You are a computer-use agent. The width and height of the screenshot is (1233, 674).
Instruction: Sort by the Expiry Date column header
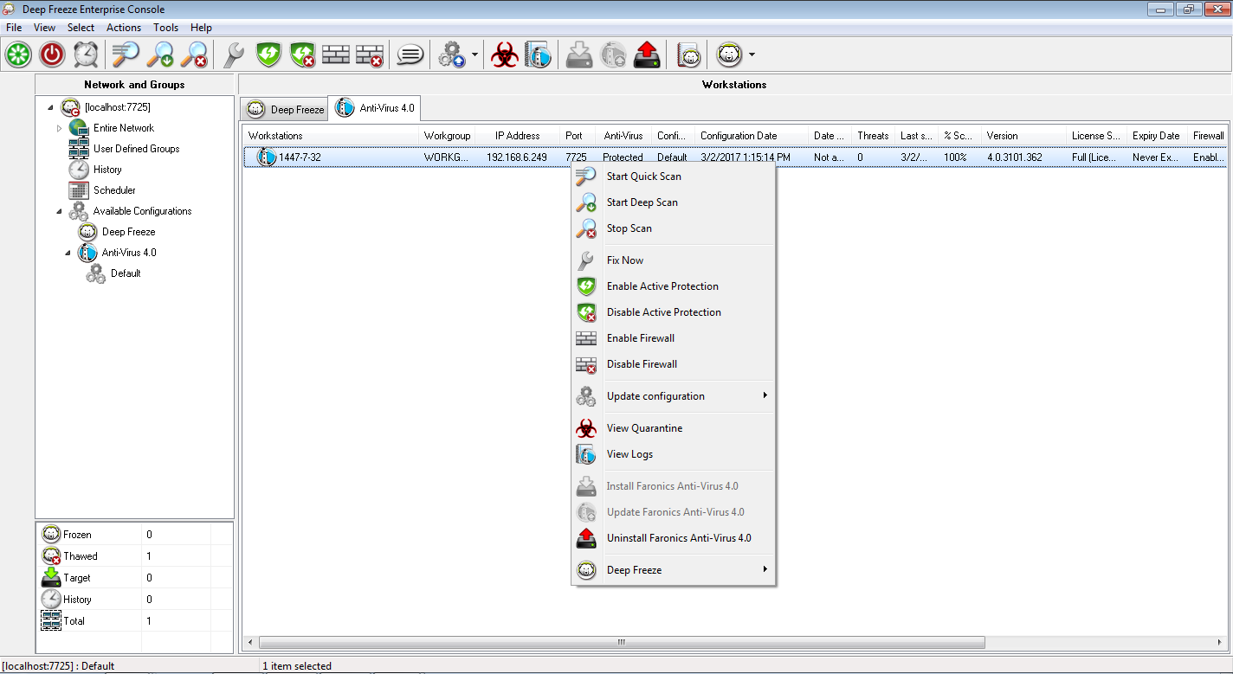1156,136
